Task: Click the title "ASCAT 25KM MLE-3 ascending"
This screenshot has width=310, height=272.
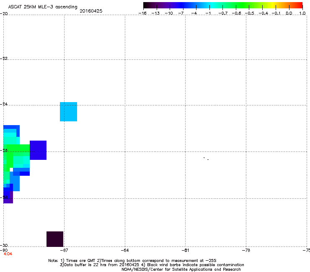Action: (43, 7)
